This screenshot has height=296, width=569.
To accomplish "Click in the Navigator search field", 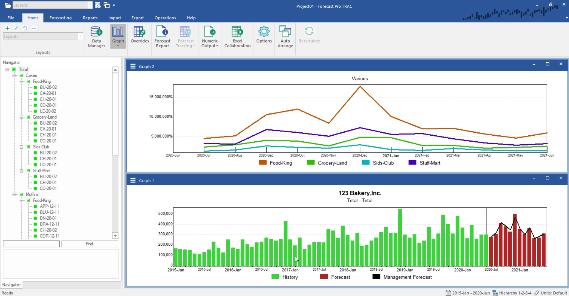I will coord(31,244).
